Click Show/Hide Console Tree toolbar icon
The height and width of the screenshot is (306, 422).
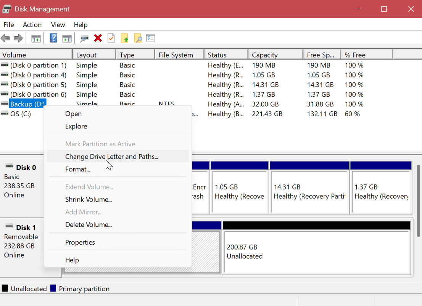(x=36, y=38)
